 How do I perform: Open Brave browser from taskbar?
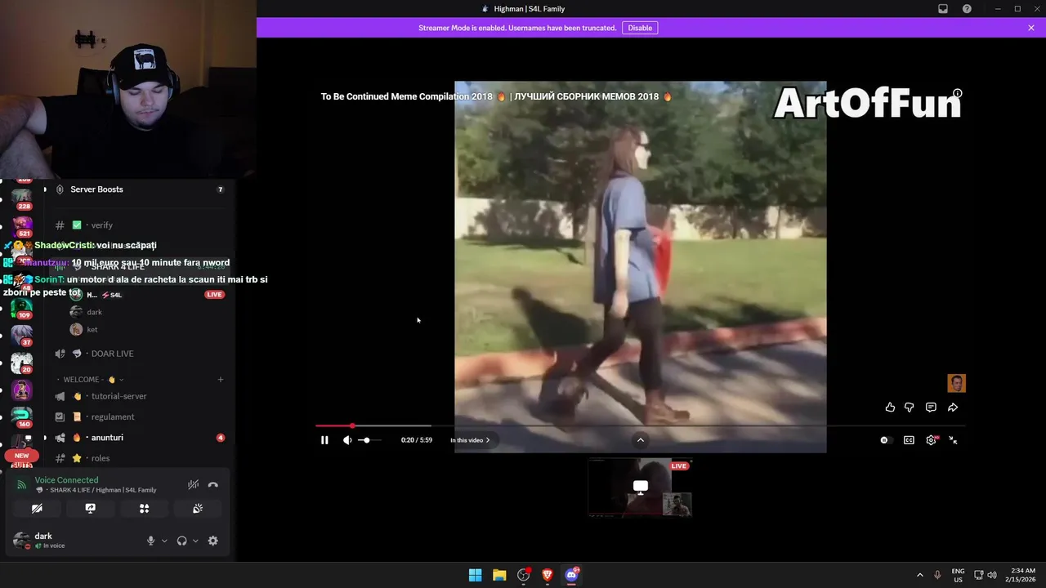548,575
